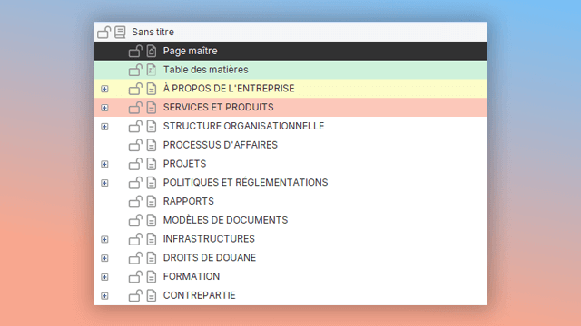Expand the SERVICES ET PRODUITS node
Viewport: 581px width, 326px height.
coord(105,108)
